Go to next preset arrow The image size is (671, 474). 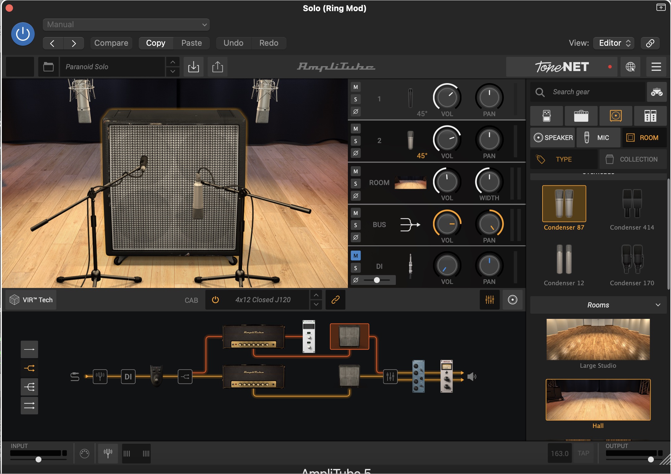coord(74,43)
